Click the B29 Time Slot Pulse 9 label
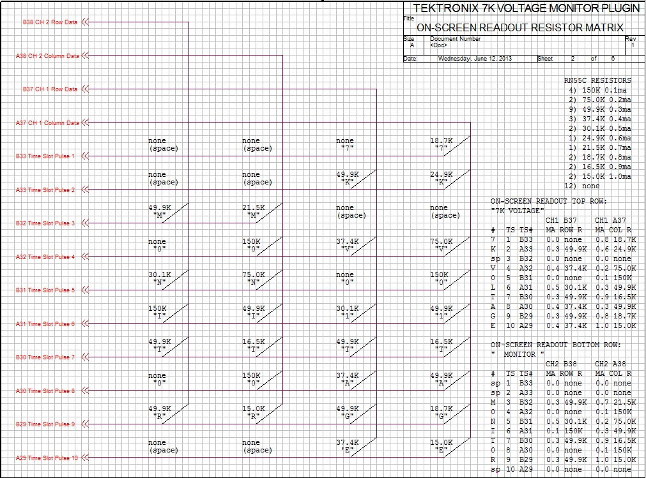Viewport: 646px width, 478px height. click(x=45, y=424)
